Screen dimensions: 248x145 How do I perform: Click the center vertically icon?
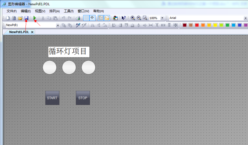tap(144, 25)
